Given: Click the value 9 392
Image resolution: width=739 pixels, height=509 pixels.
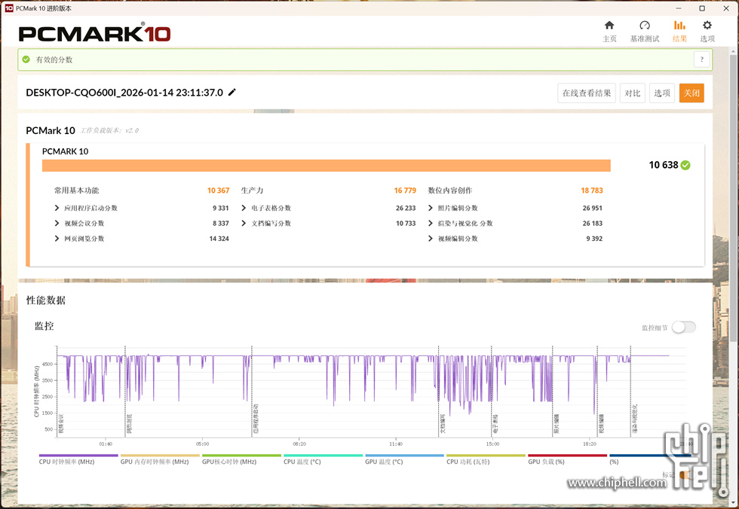Looking at the screenshot, I should pos(594,239).
